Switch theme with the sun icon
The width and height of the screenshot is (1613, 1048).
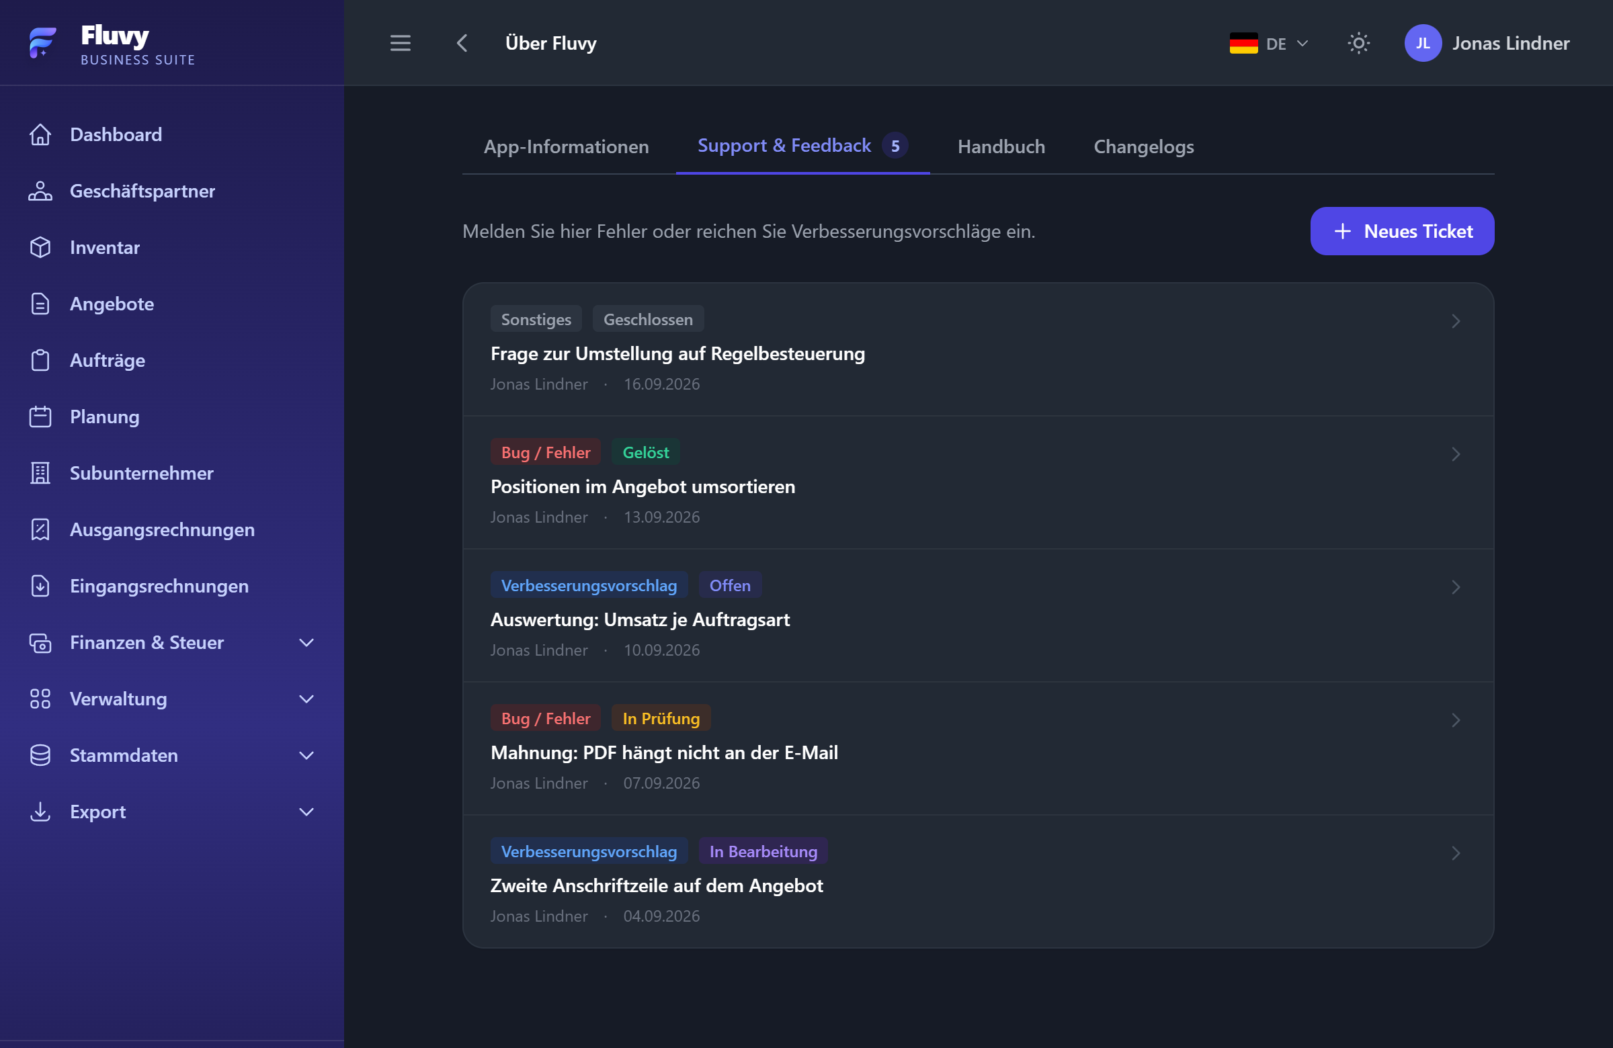tap(1358, 44)
